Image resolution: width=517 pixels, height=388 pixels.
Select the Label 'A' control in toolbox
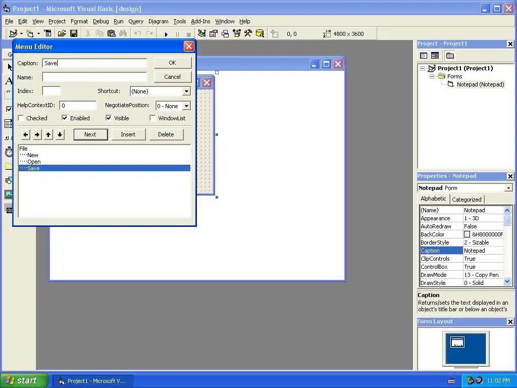pos(9,81)
